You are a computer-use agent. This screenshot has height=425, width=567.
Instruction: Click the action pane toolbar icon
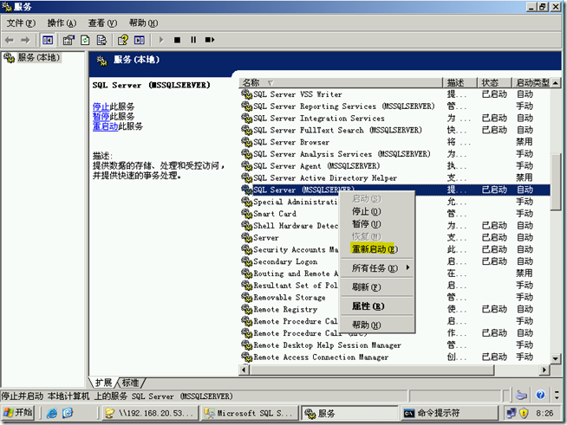(140, 40)
